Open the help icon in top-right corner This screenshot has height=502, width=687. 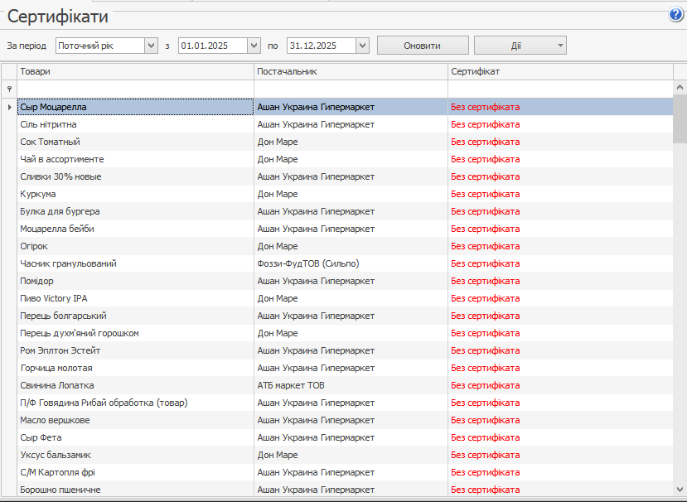coord(675,15)
